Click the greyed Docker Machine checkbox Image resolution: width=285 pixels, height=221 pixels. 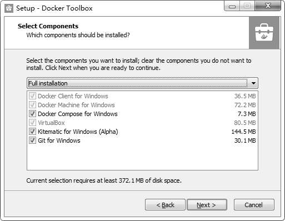32,105
